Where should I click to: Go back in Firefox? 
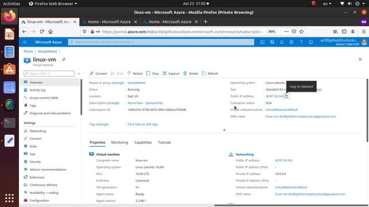coord(24,32)
